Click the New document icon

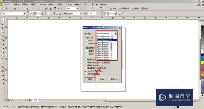(x=3, y=8)
